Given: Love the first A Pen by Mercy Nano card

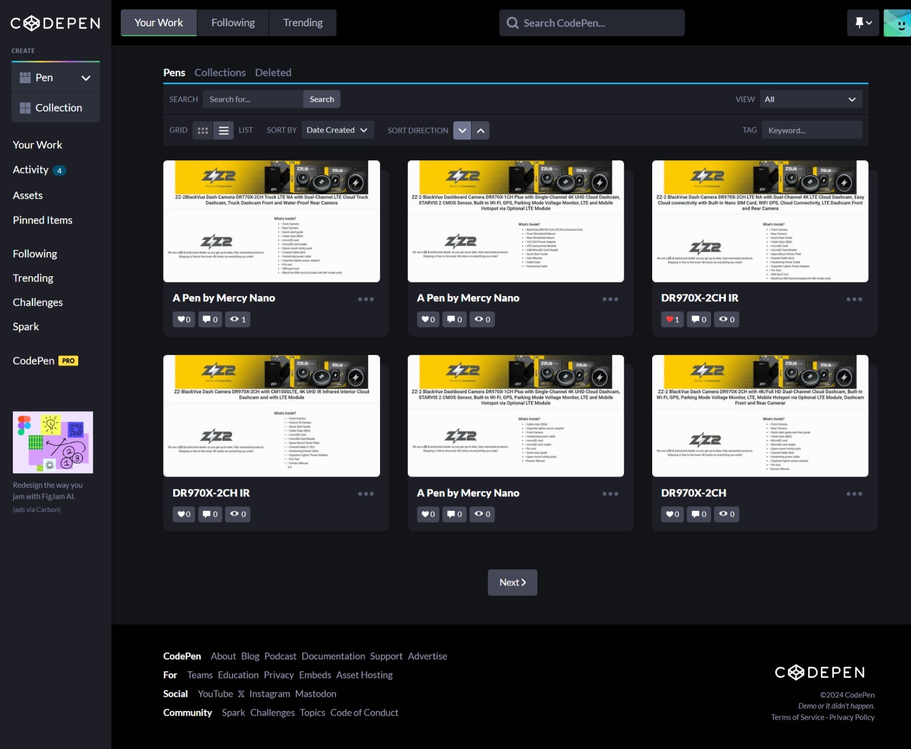Looking at the screenshot, I should pyautogui.click(x=184, y=320).
